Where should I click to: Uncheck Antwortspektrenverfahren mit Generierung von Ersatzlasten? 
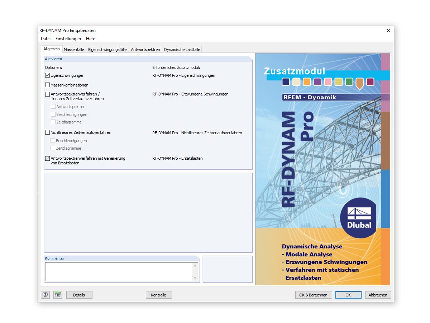tap(47, 158)
